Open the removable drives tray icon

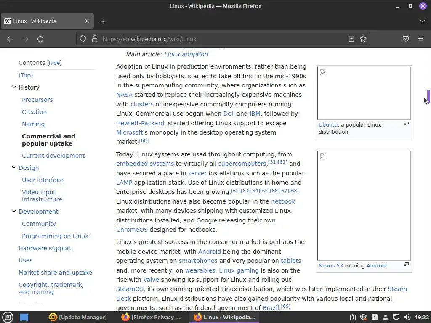point(374,317)
